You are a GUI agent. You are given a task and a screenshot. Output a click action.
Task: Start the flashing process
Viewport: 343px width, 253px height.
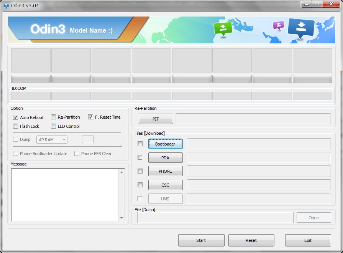click(x=201, y=240)
